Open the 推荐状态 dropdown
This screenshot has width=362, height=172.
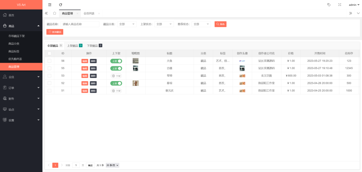click(x=201, y=24)
